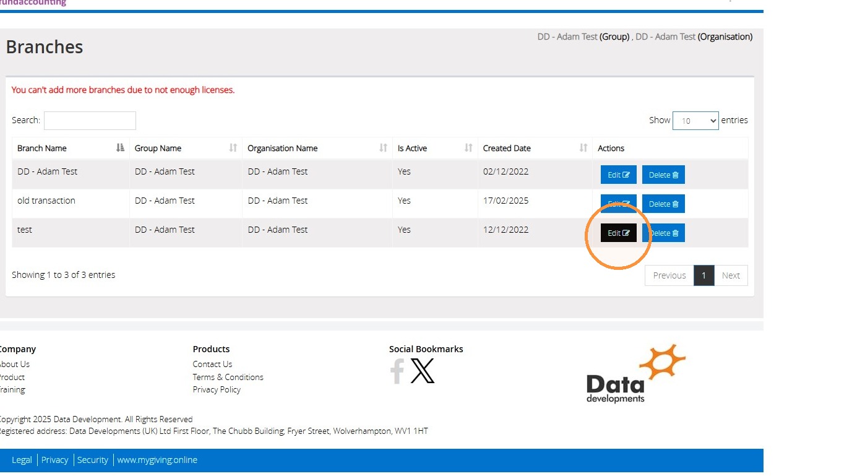Viewport: 852px width, 476px height.
Task: Click the red not enough licenses warning
Action: coord(123,90)
